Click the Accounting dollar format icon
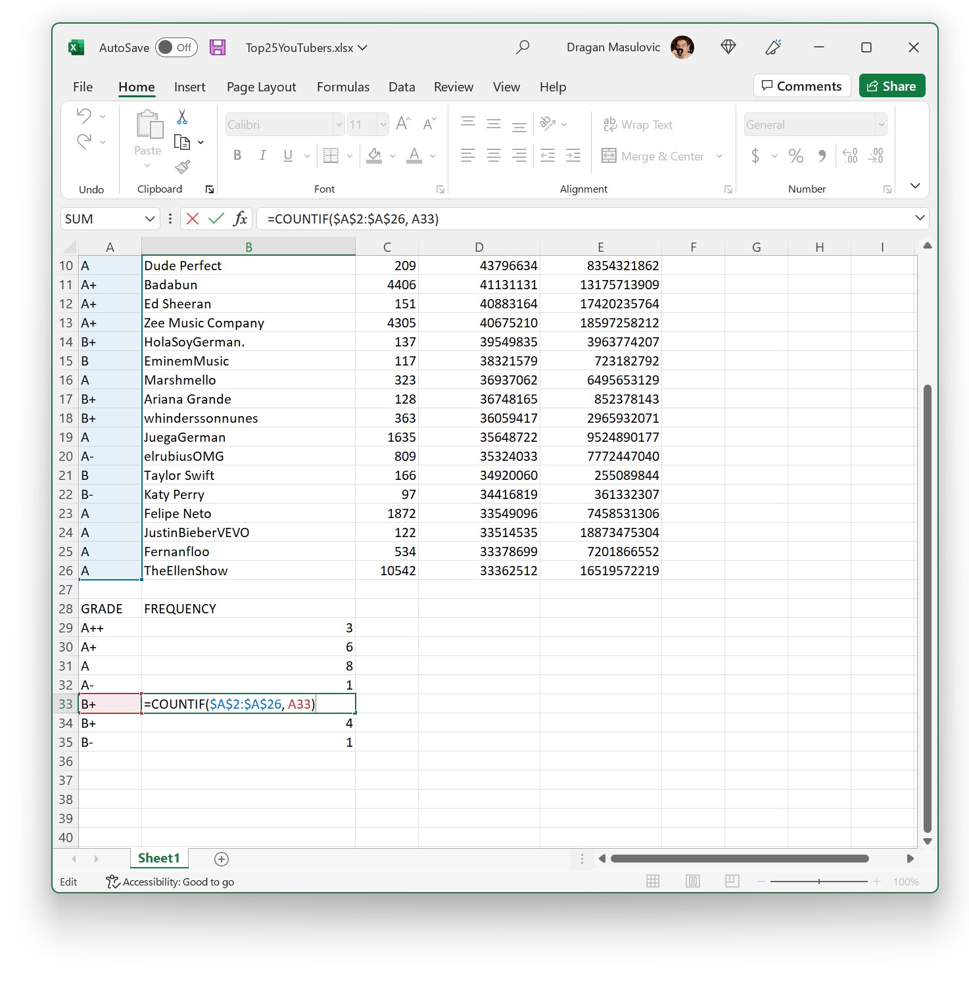The width and height of the screenshot is (969, 992). click(755, 156)
